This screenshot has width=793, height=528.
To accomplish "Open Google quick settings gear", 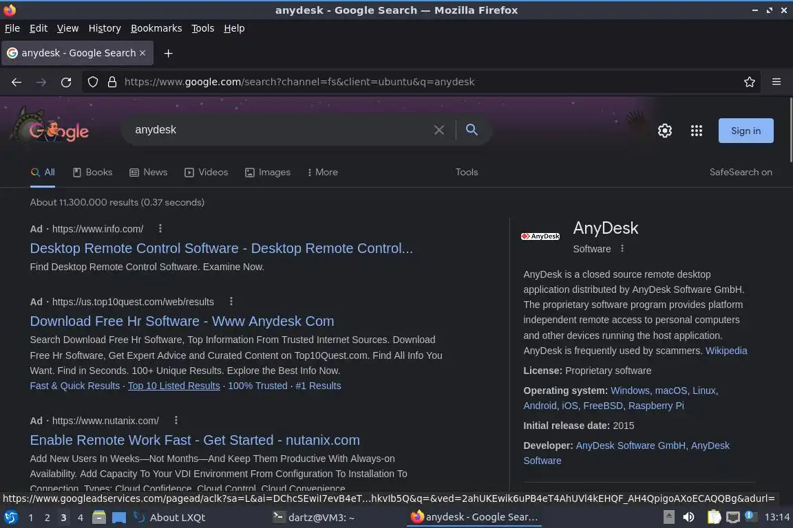I will 664,131.
